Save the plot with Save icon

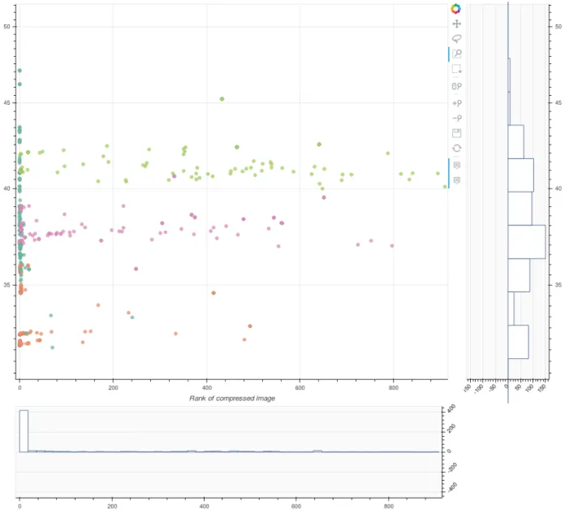(456, 133)
